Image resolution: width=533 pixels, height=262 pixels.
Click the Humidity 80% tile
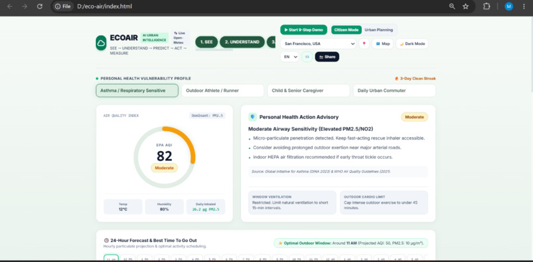coord(164,207)
